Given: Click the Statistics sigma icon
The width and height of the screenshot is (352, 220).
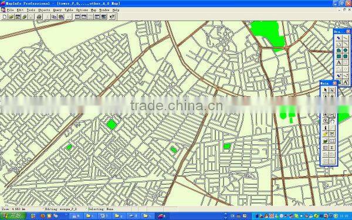Looking at the screenshot, I should [x=332, y=147].
